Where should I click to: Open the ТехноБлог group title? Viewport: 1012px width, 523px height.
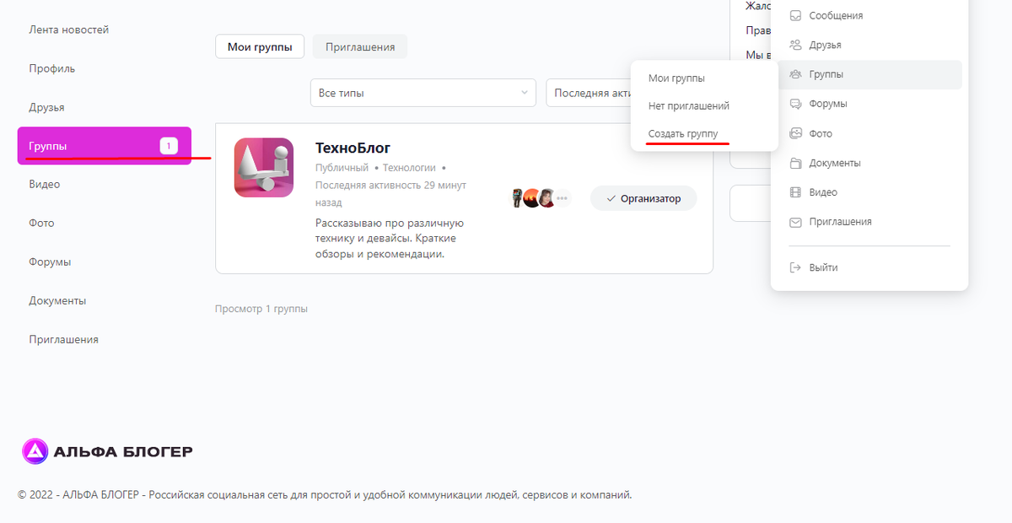point(353,148)
